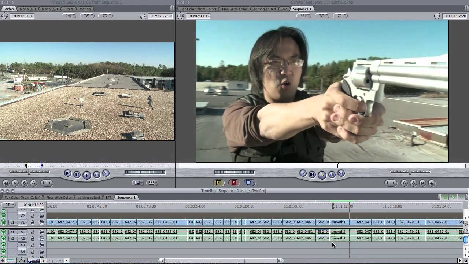Image resolution: width=469 pixels, height=264 pixels.
Task: Click Match Frame button in Canvas
Action: (432, 183)
